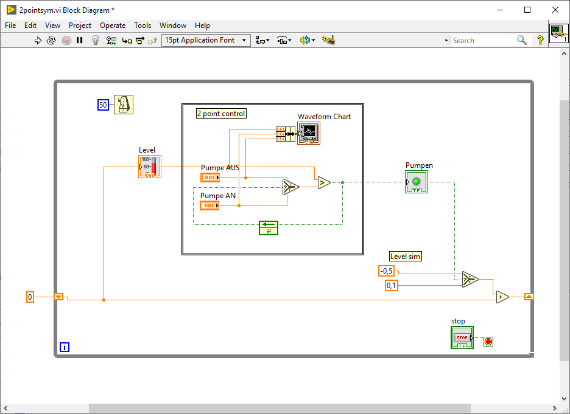Click horizontal scrollbar right arrow
This screenshot has width=570, height=414.
coord(555,409)
